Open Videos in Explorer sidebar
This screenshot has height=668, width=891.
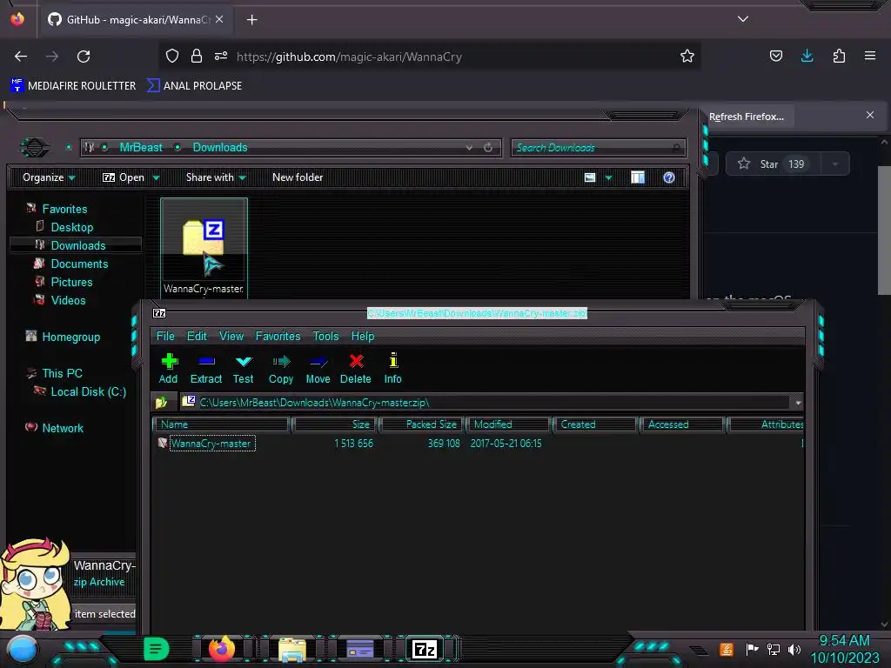[x=68, y=300]
